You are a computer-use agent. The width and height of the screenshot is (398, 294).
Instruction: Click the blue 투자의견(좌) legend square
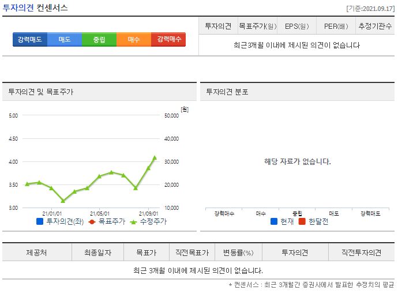point(40,221)
